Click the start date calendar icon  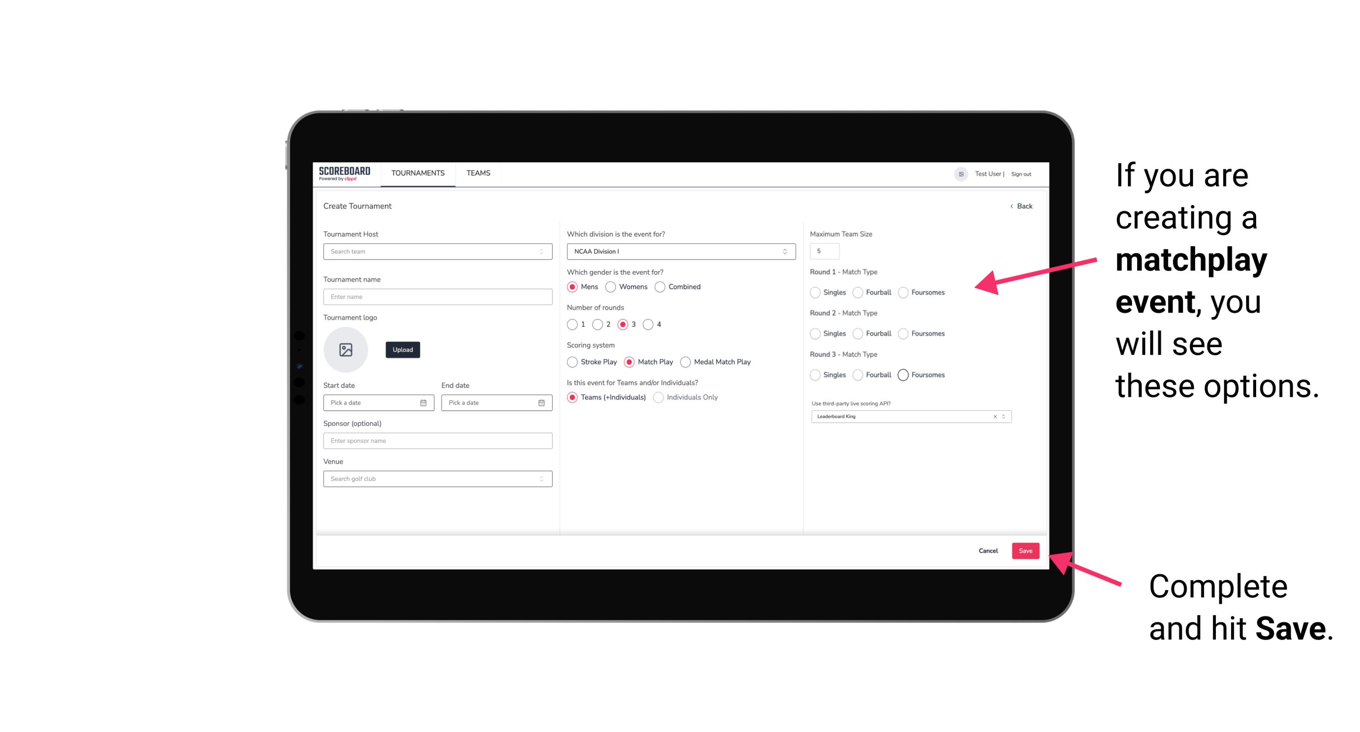424,402
